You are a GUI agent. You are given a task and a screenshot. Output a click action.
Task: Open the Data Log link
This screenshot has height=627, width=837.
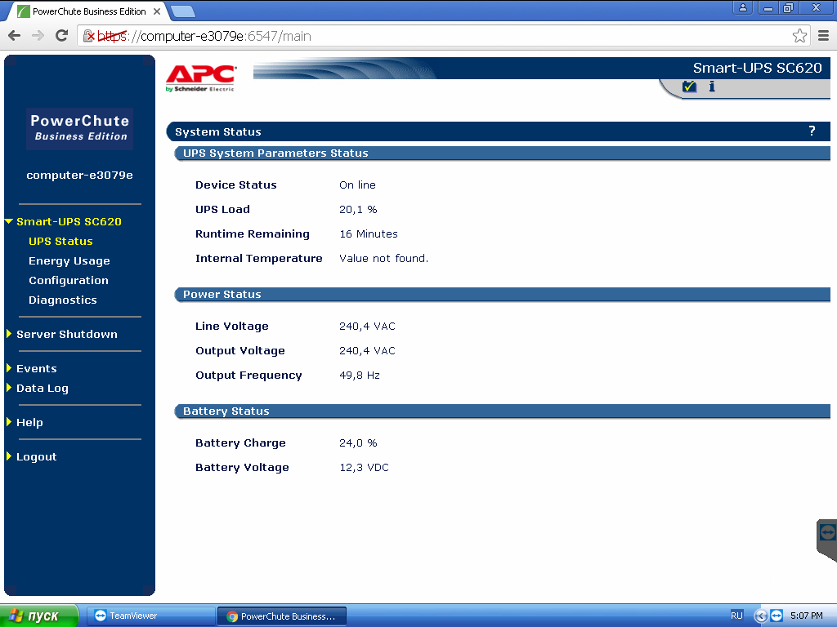coord(43,388)
